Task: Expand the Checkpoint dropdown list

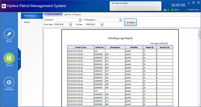Action: [121, 20]
